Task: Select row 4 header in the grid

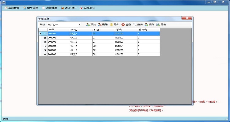Action: click(43, 46)
